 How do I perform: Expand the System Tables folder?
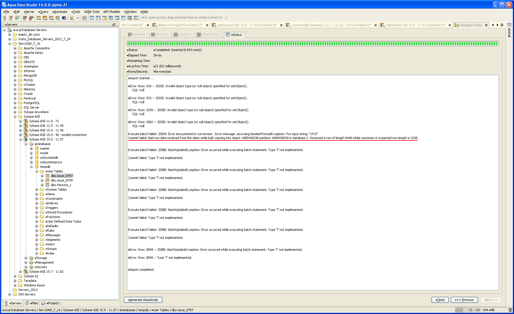click(37, 189)
